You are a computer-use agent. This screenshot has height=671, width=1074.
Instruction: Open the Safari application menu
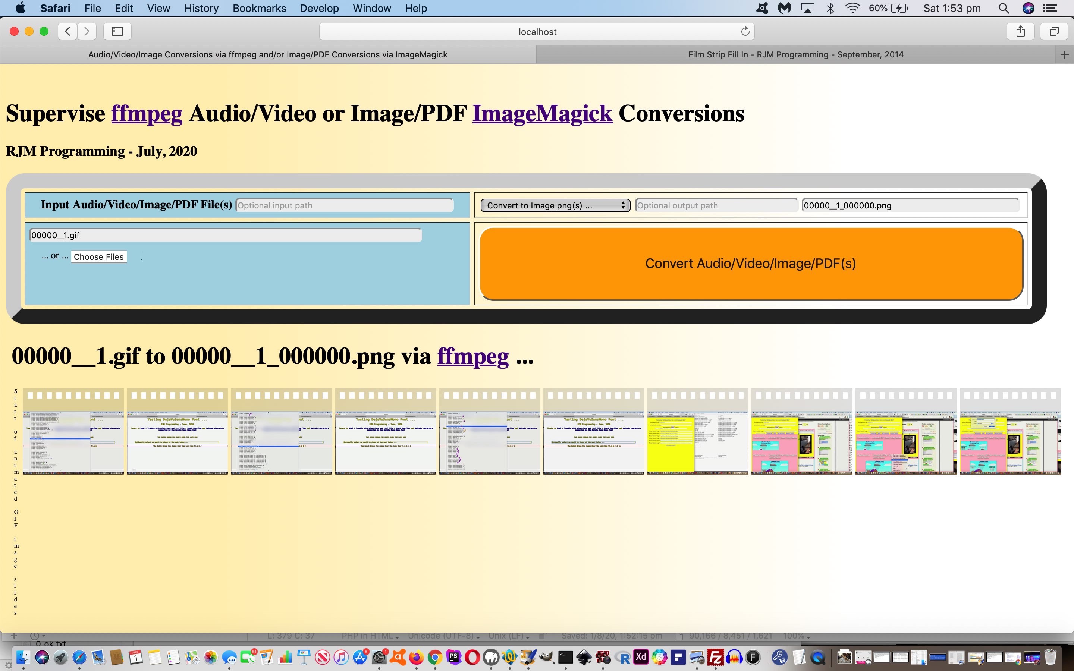point(55,9)
